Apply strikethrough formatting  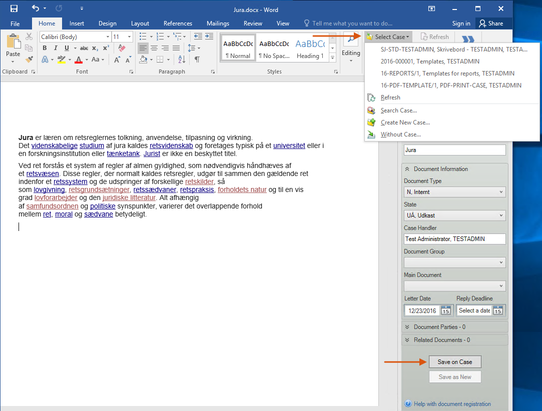(x=84, y=48)
